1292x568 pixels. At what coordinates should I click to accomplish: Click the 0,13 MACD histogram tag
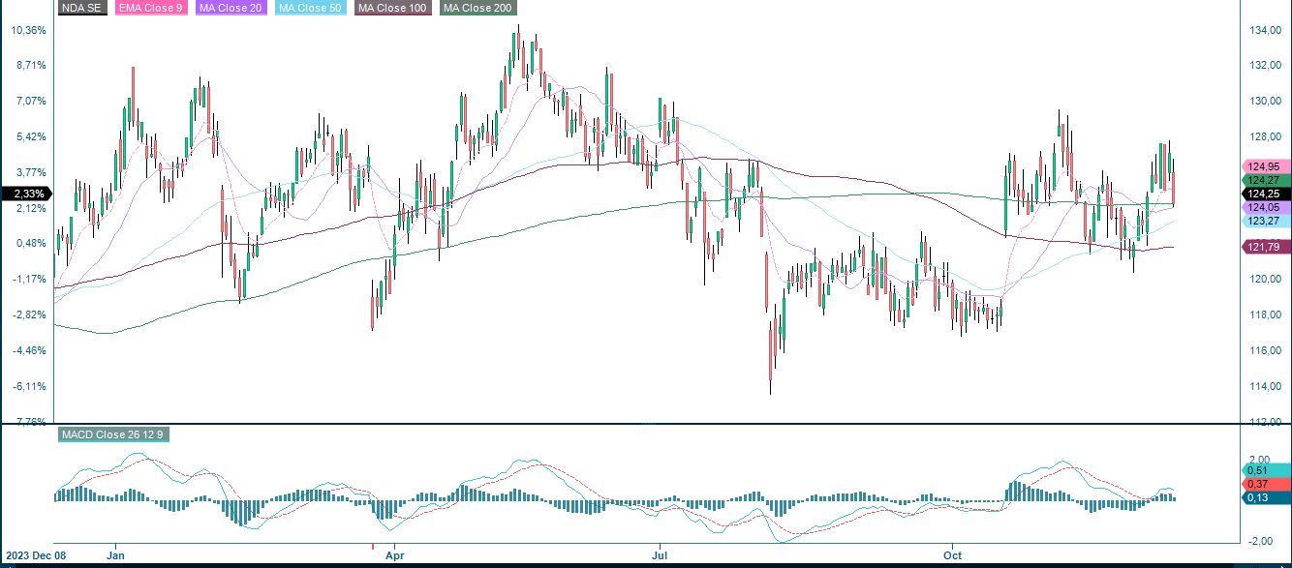(x=1265, y=497)
